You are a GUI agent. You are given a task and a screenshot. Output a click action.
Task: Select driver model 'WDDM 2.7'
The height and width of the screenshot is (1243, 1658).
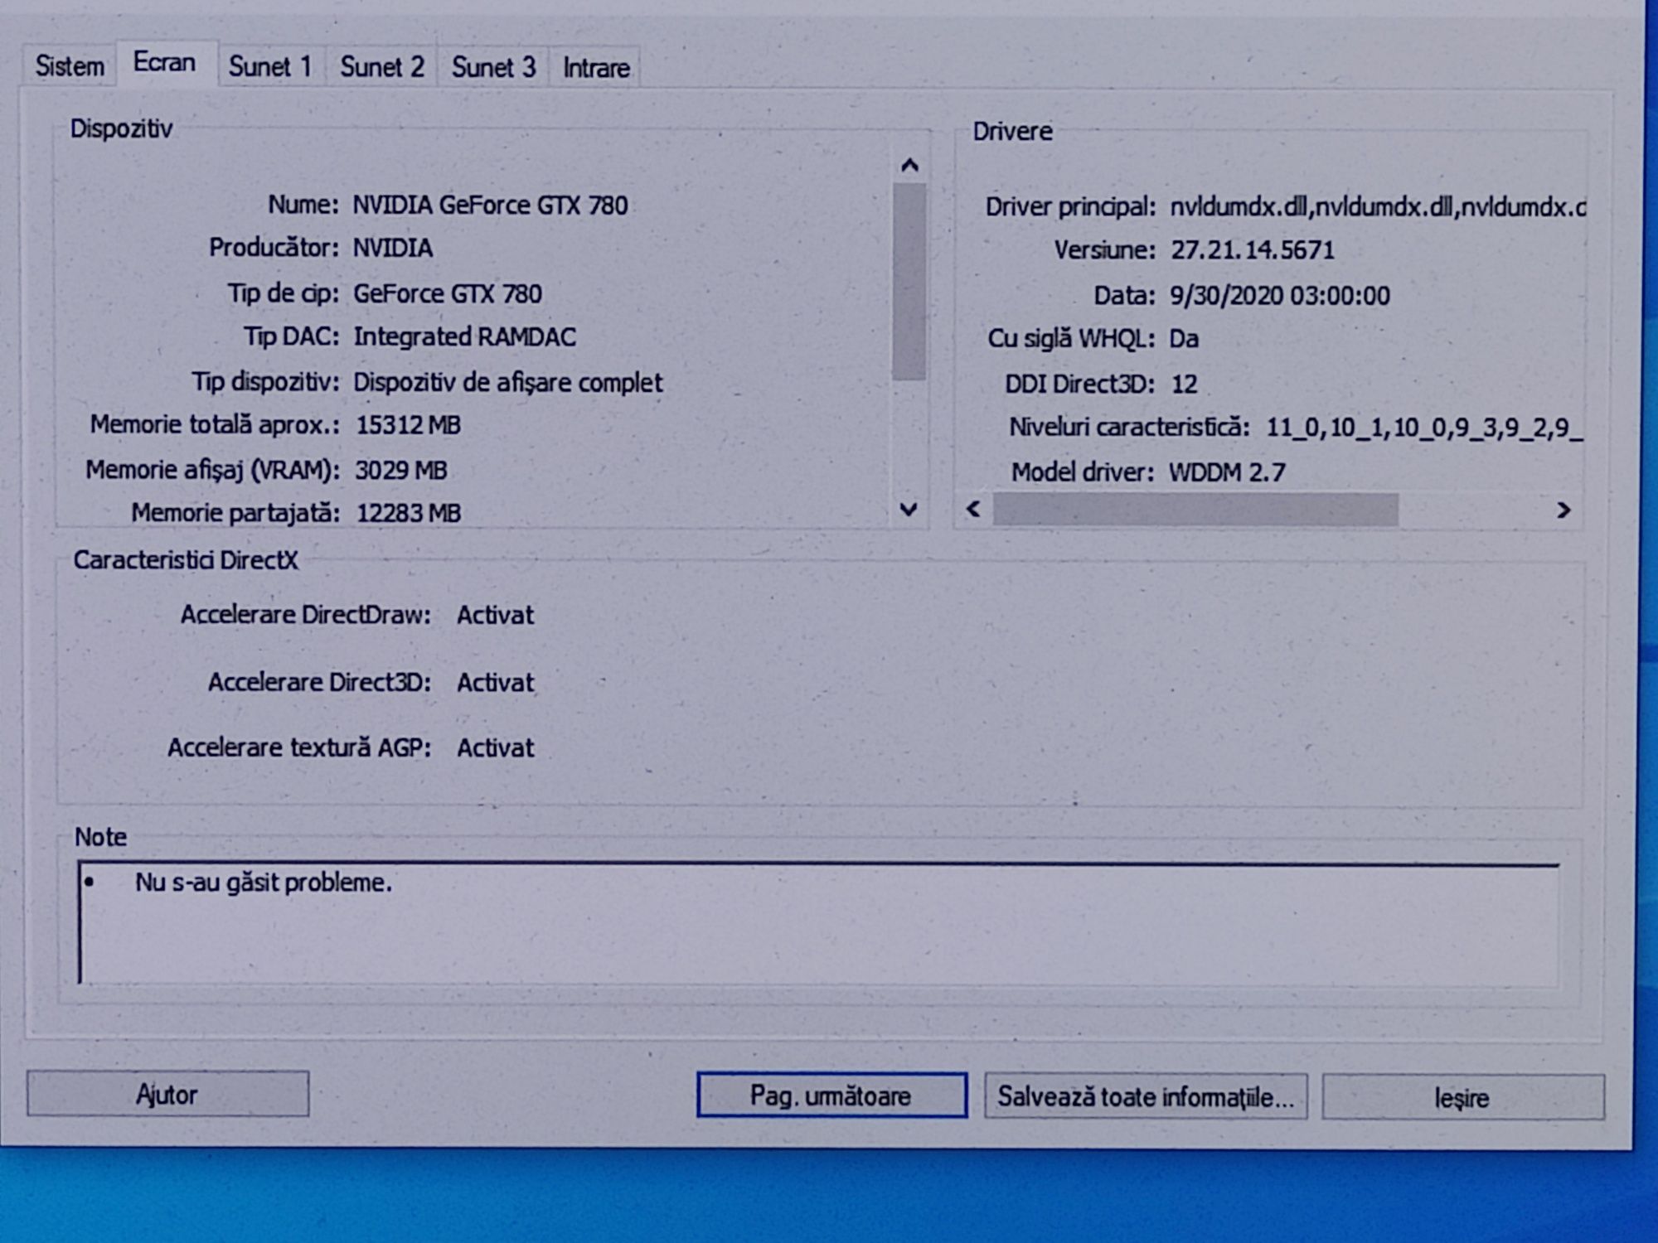1227,472
